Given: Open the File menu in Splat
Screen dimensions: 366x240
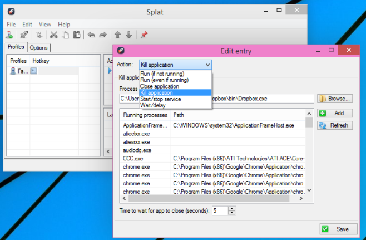Looking at the screenshot, I should point(11,25).
